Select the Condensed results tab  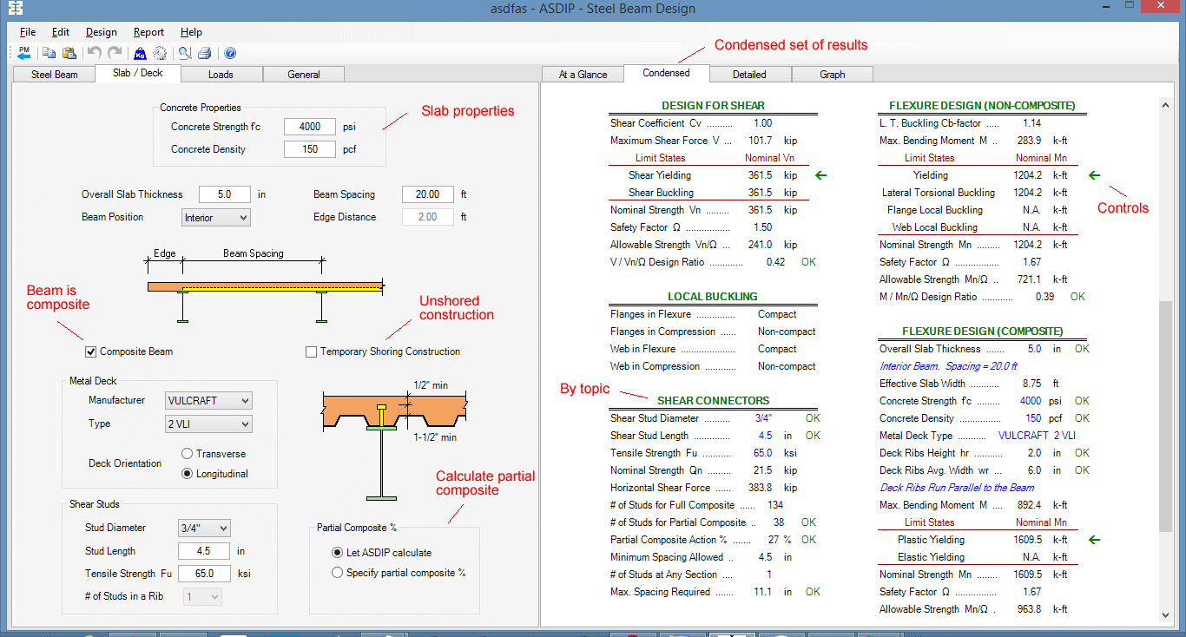point(666,73)
